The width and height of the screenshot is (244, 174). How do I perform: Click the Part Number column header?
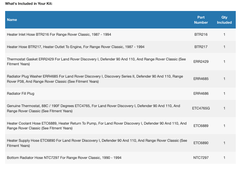pyautogui.click(x=201, y=20)
